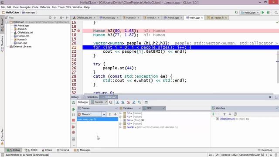279x157 pixels.
Task: Click Scroll from Source icon in Project panel
Action: (50, 17)
